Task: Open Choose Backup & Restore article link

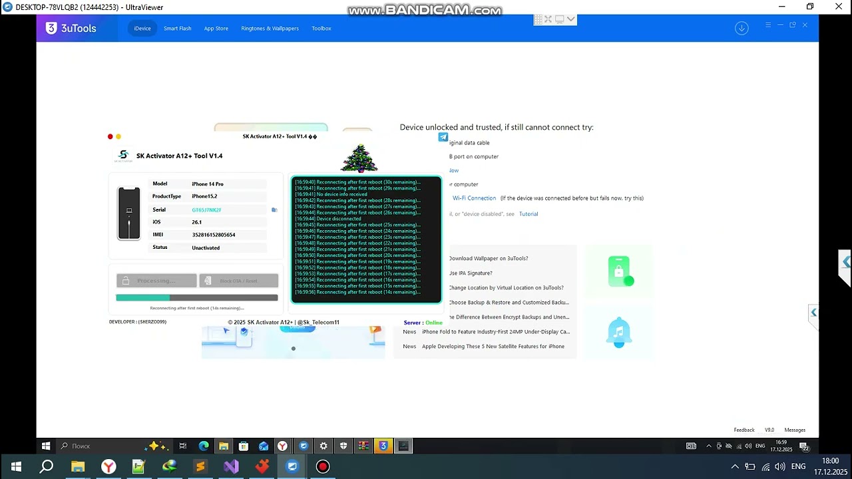Action: click(x=509, y=303)
